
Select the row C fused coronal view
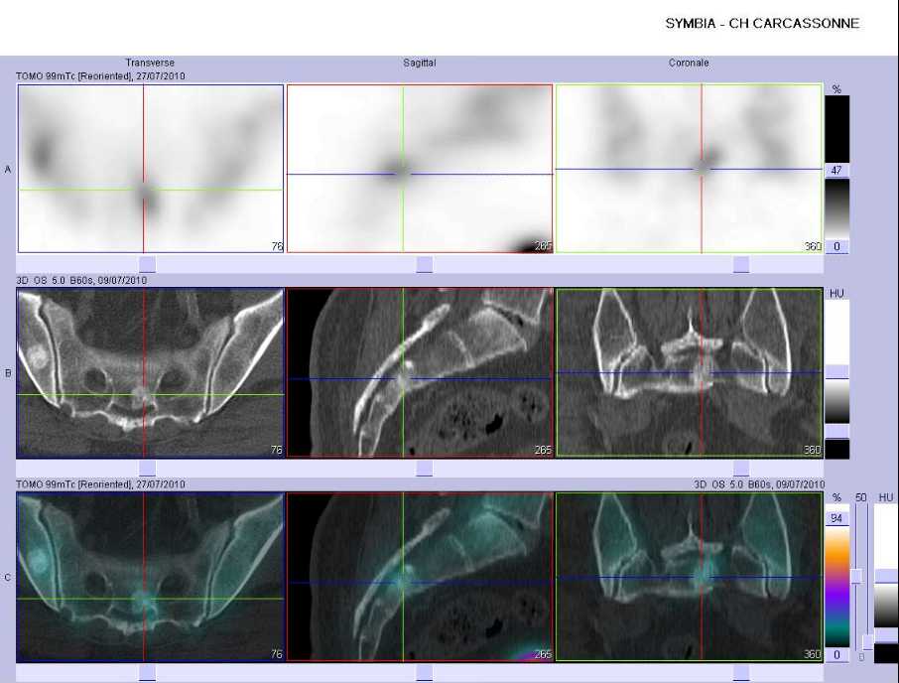(x=690, y=577)
